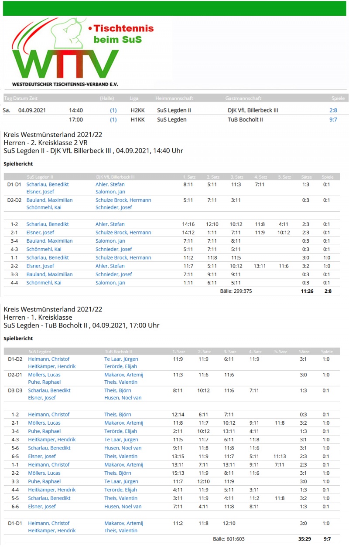This screenshot has height=548, width=349.
Task: Select Möllers, Lucas in match row 2-2
Action: coord(44,473)
